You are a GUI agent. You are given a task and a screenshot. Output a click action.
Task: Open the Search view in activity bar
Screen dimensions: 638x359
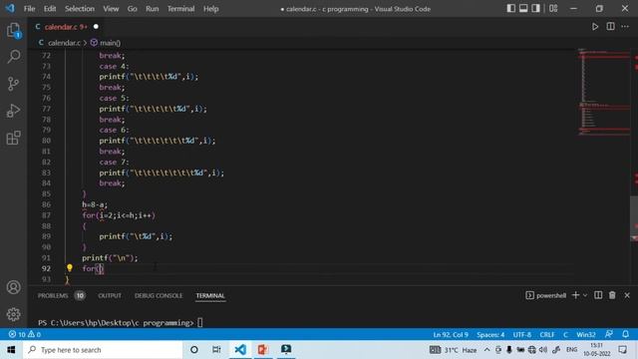[x=13, y=57]
